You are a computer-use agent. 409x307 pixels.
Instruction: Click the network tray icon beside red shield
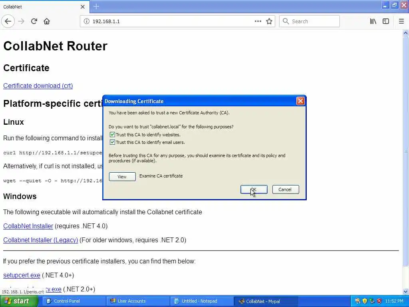coord(372,301)
